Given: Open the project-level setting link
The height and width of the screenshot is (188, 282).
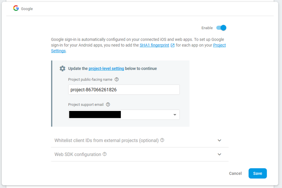Looking at the screenshot, I should tap(106, 68).
